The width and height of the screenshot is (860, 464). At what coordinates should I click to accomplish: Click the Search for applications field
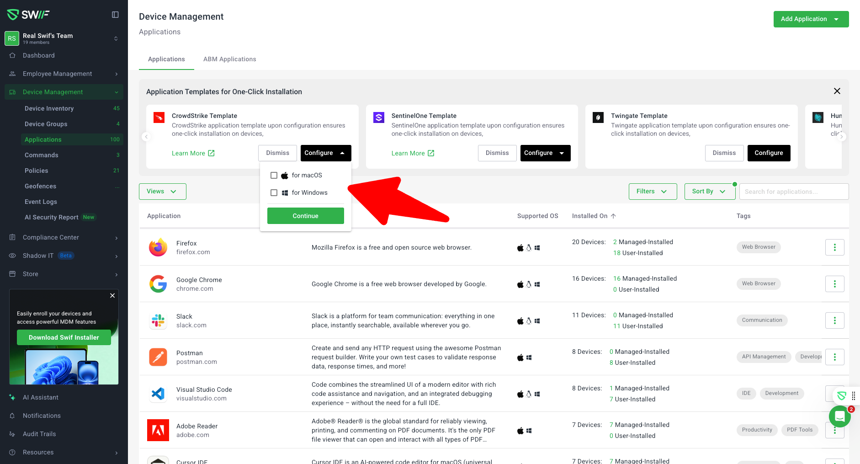793,192
